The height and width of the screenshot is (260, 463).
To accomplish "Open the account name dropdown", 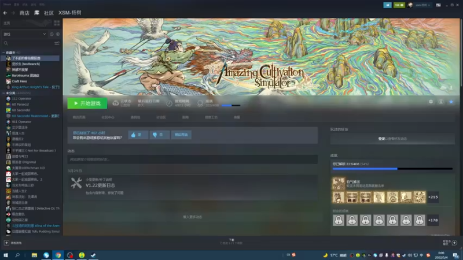I will pos(422,5).
